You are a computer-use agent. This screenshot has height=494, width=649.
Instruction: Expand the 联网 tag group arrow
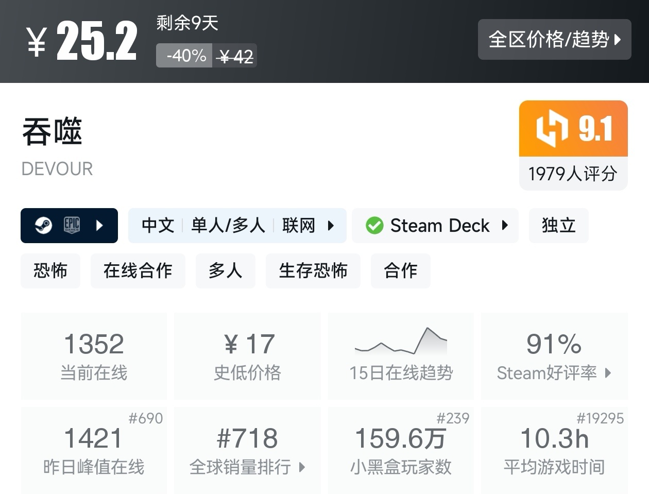tap(330, 225)
